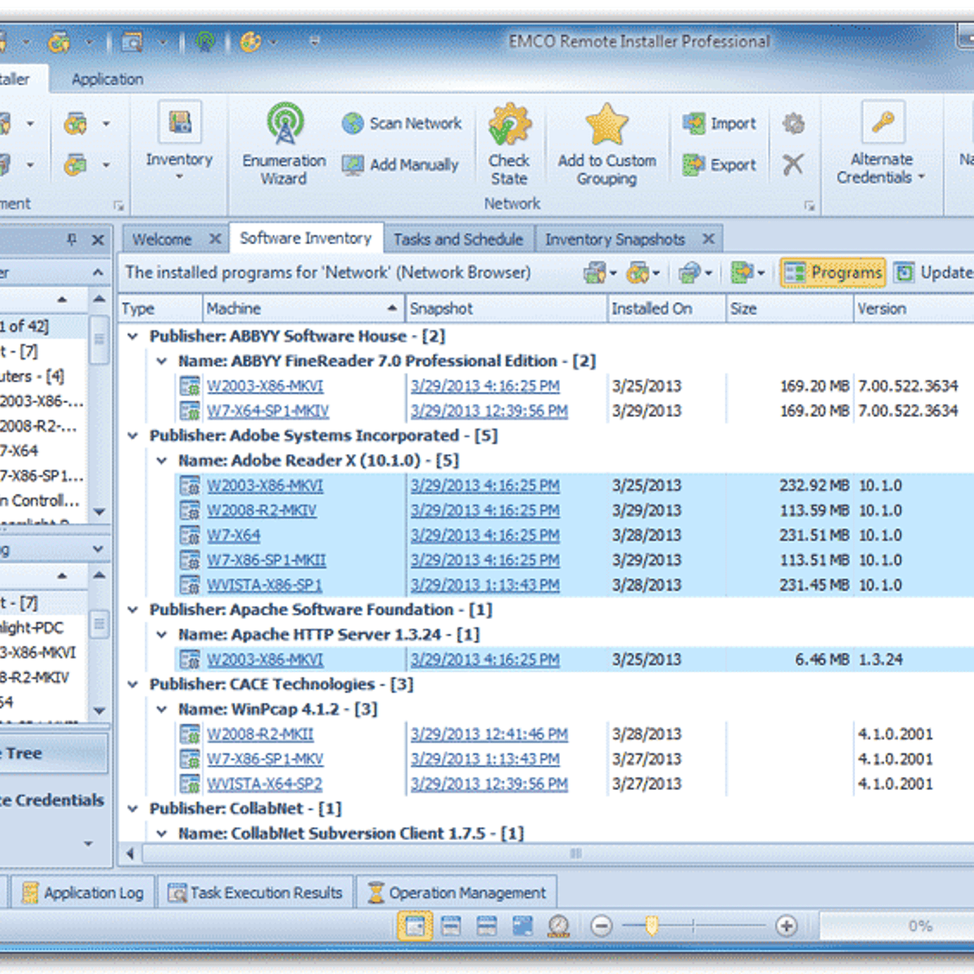This screenshot has width=974, height=974.
Task: Click the antenna icon in quick access toolbar
Action: point(205,41)
